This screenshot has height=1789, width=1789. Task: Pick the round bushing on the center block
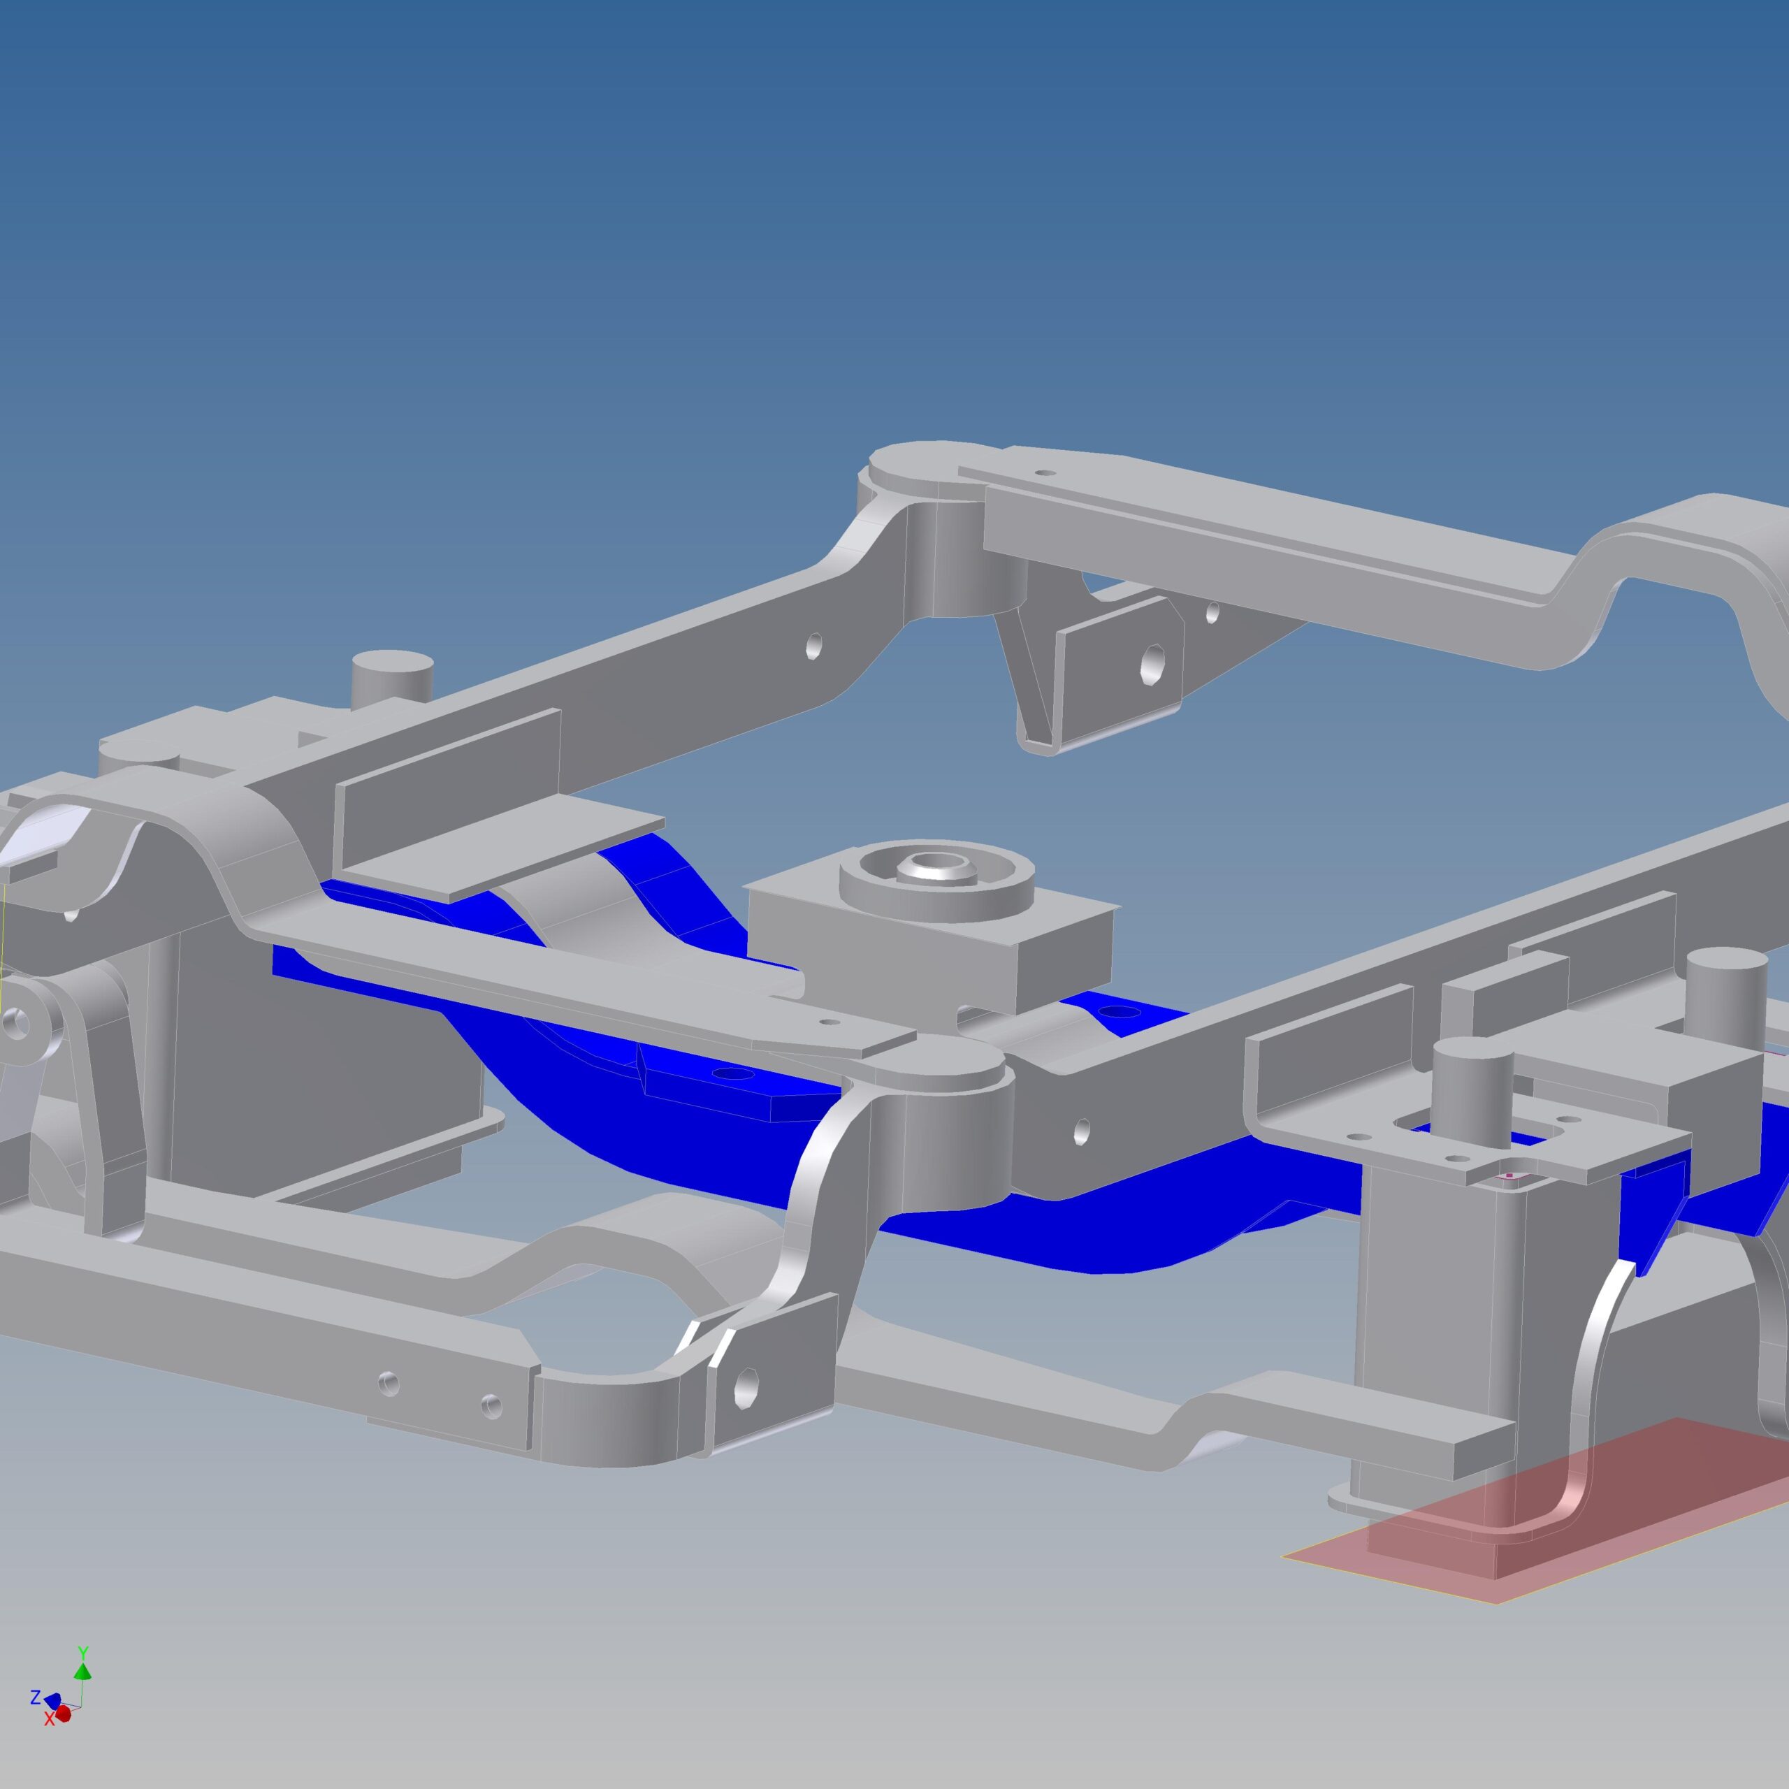coord(936,881)
